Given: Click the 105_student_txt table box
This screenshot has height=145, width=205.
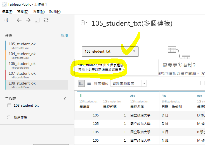Looking at the screenshot, I should [110, 52].
